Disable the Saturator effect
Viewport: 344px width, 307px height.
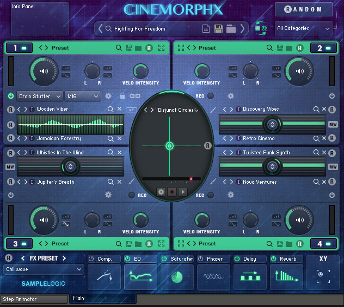tap(164, 259)
